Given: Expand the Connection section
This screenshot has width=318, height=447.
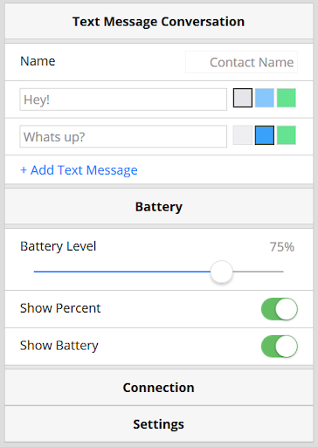Looking at the screenshot, I should coord(159,388).
